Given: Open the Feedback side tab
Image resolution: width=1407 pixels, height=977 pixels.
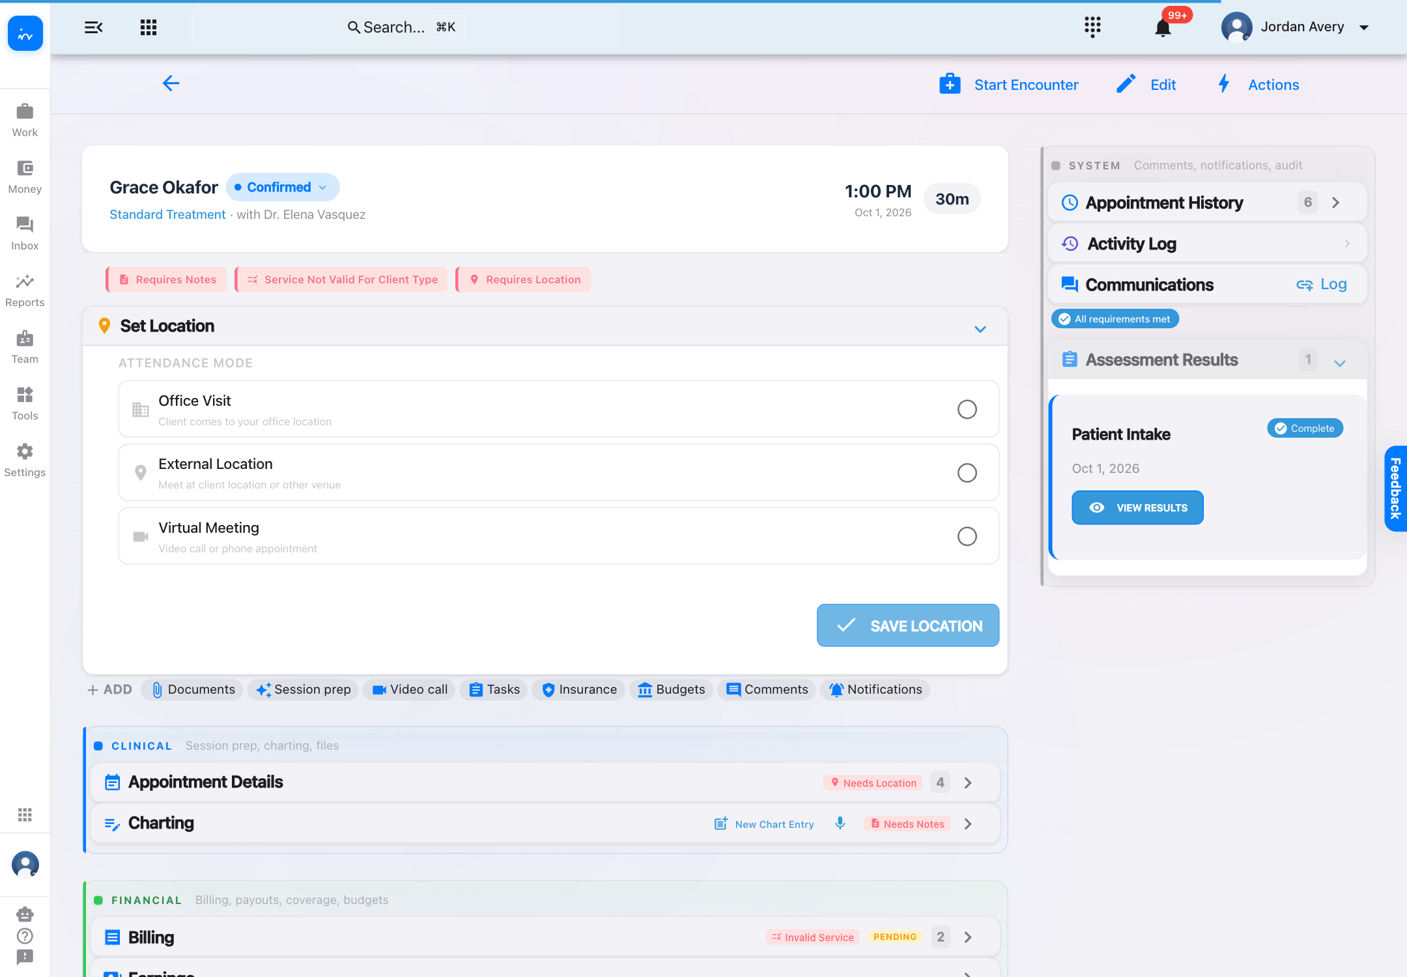Looking at the screenshot, I should click(1395, 488).
